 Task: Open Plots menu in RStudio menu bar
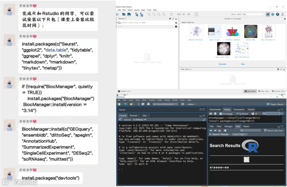tap(144, 100)
